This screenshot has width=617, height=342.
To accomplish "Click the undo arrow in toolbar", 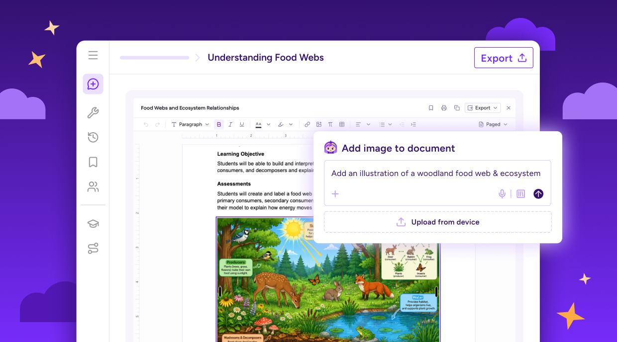I will click(x=146, y=124).
